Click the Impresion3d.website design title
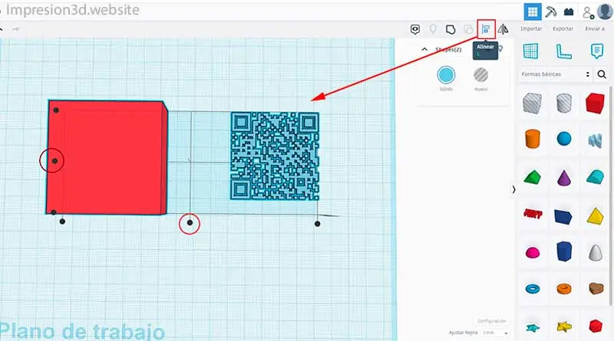Screen dimensions: 614x341 click(72, 10)
